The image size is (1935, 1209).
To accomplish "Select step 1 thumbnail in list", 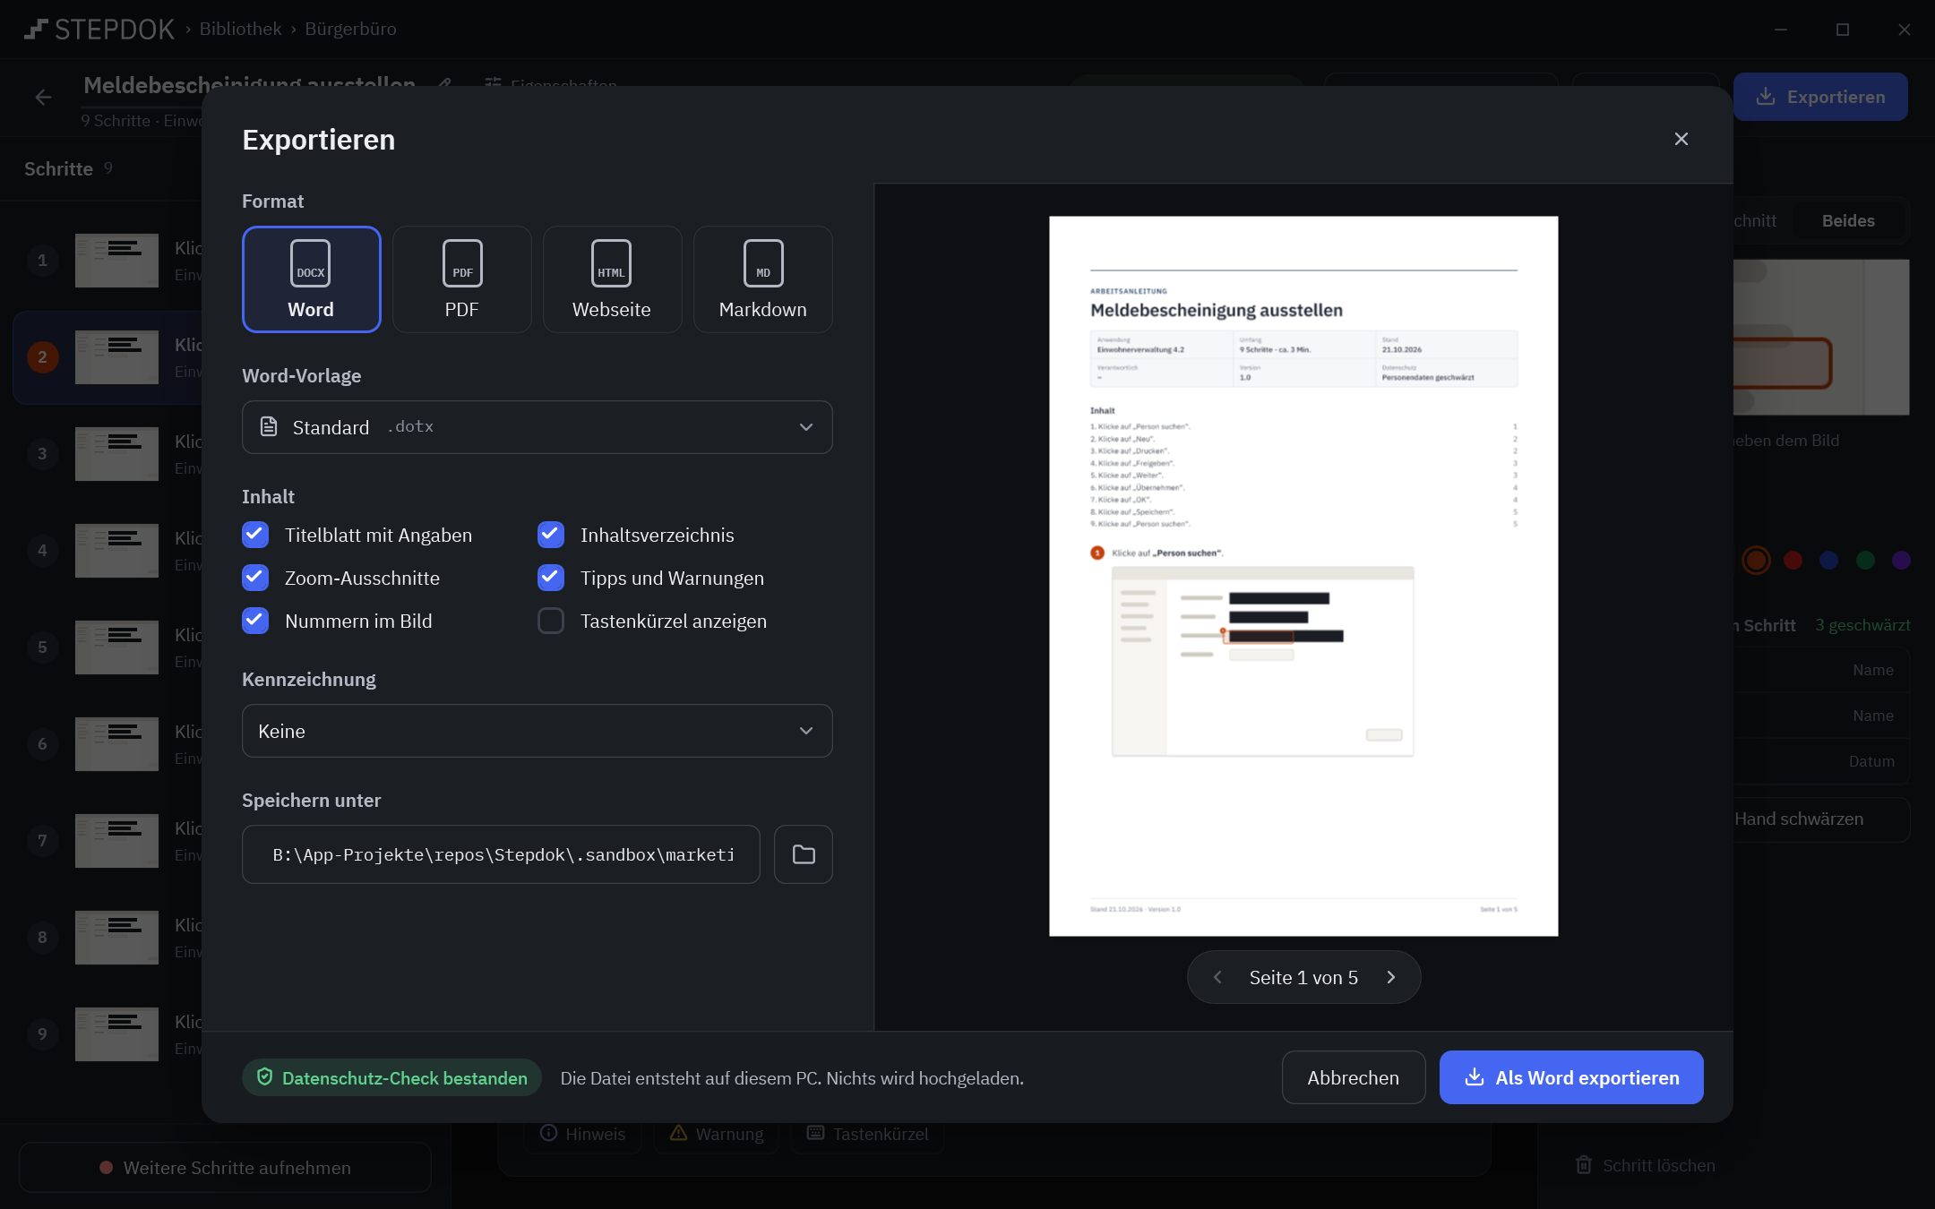I will coord(116,261).
